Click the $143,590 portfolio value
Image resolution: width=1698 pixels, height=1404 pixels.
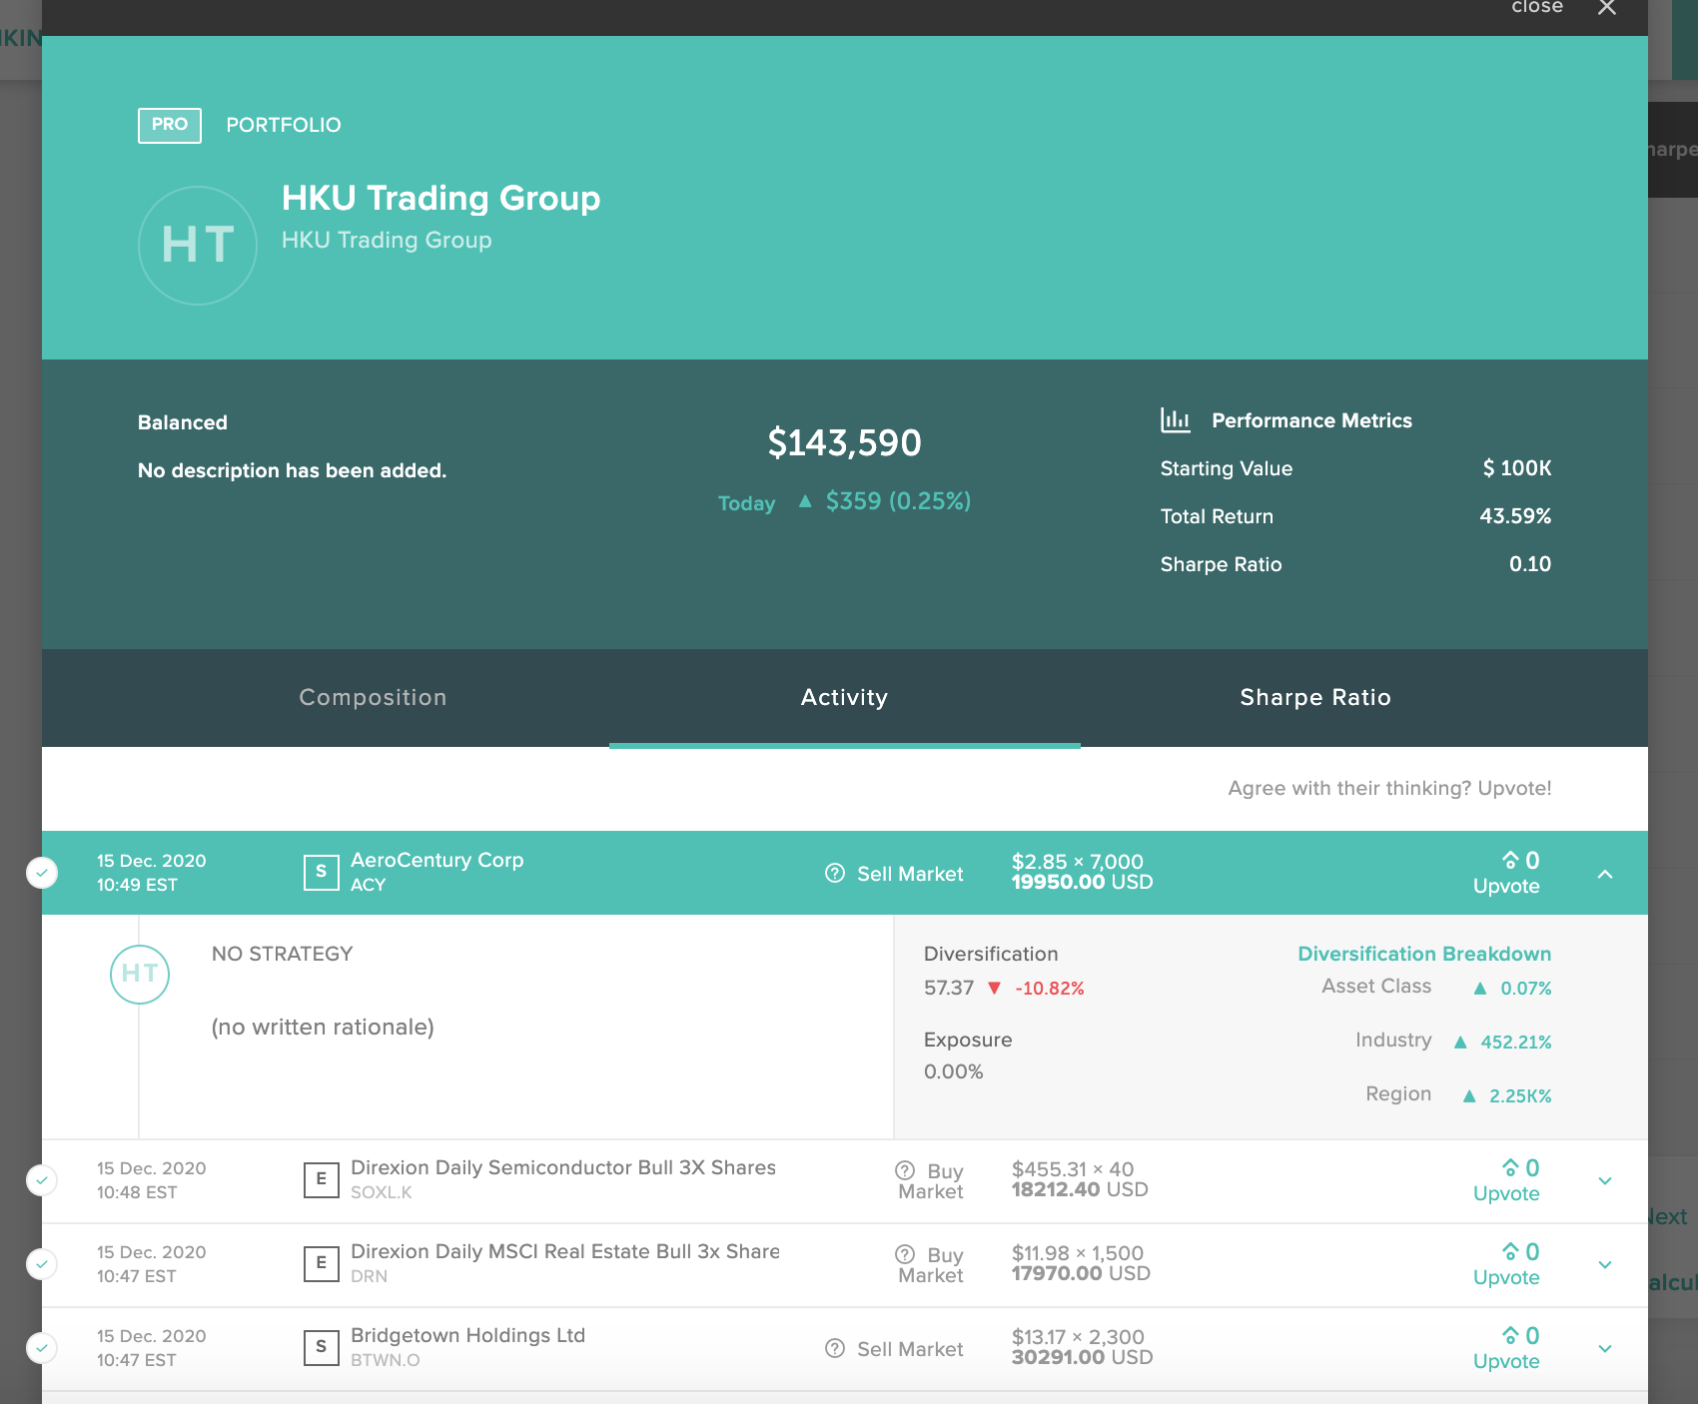[845, 442]
